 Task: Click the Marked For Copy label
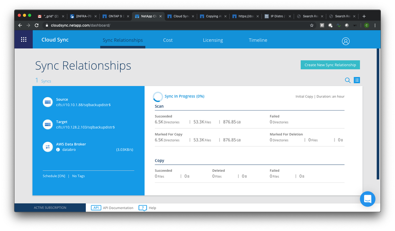(168, 134)
